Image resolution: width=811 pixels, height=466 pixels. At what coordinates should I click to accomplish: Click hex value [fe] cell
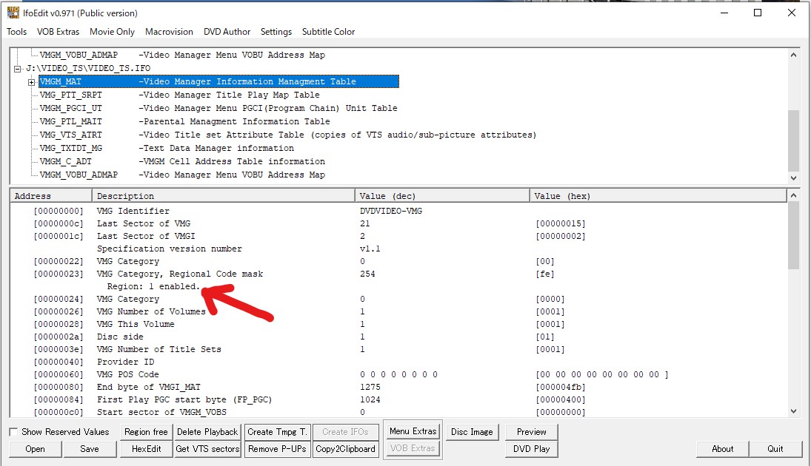[544, 274]
